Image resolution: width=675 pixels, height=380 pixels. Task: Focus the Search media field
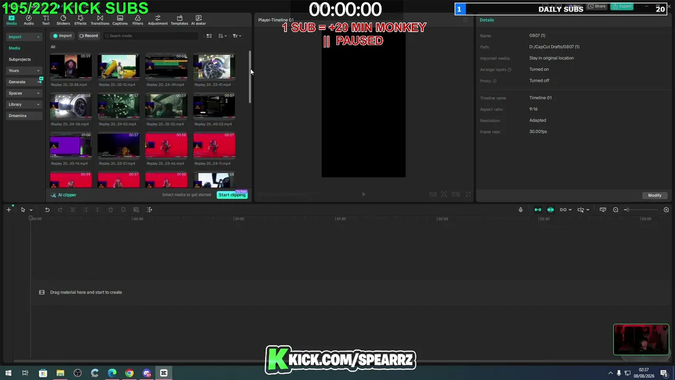(x=151, y=36)
